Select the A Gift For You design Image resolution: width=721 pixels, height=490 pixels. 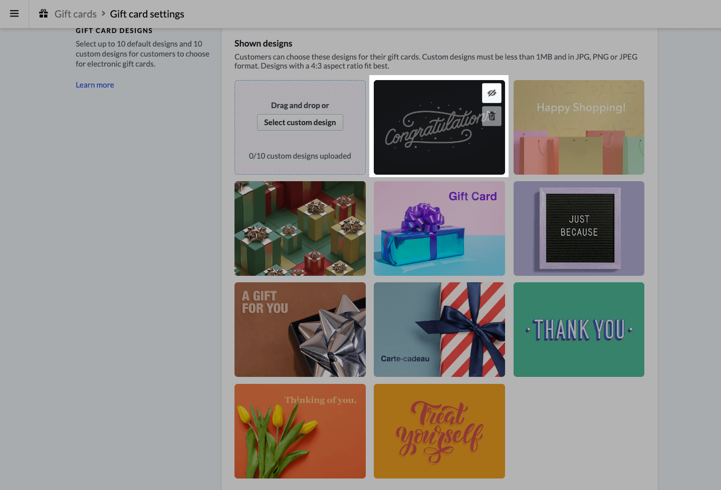(300, 330)
